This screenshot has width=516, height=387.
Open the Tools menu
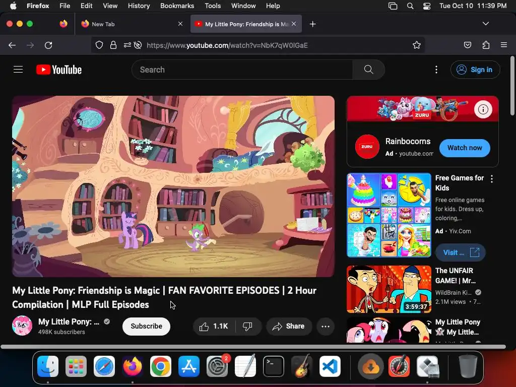click(213, 6)
